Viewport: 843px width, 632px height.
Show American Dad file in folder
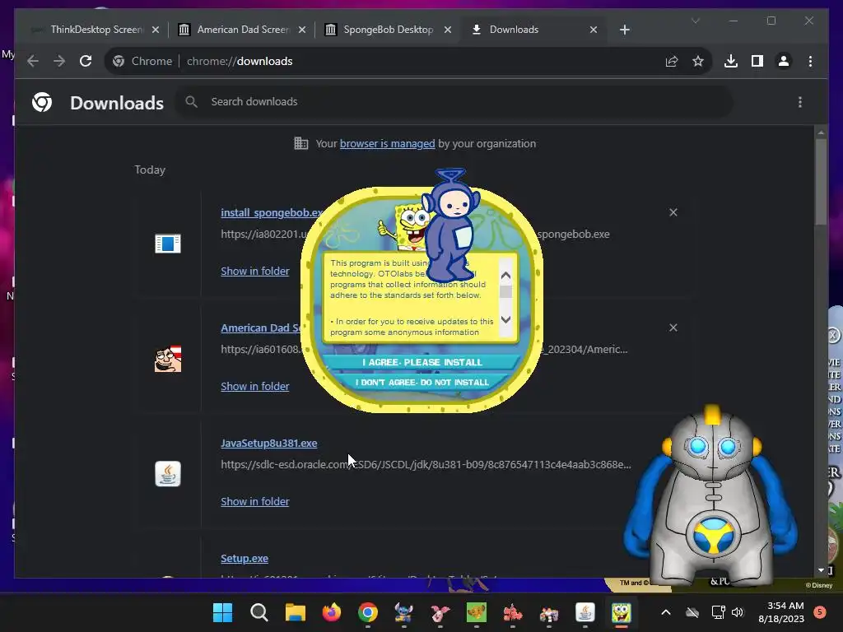255,387
